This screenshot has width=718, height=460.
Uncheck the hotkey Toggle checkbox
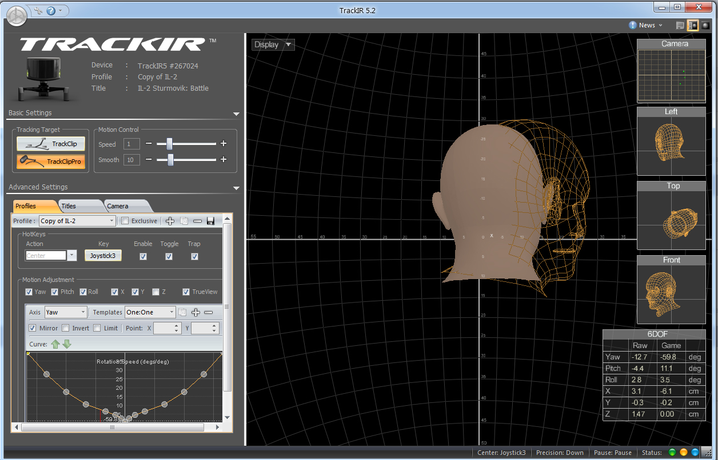coord(169,256)
